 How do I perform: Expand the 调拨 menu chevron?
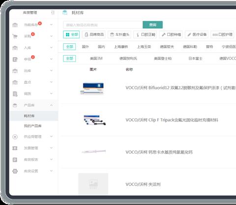[51, 94]
